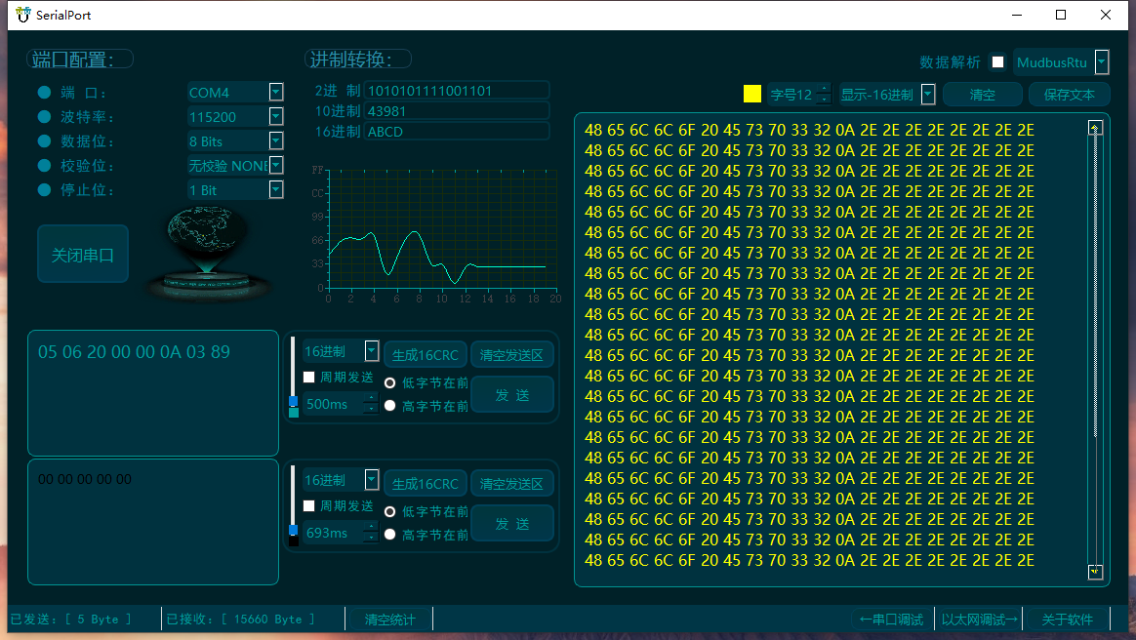Click 清空 to clear receive area
The height and width of the screenshot is (640, 1136).
click(983, 95)
